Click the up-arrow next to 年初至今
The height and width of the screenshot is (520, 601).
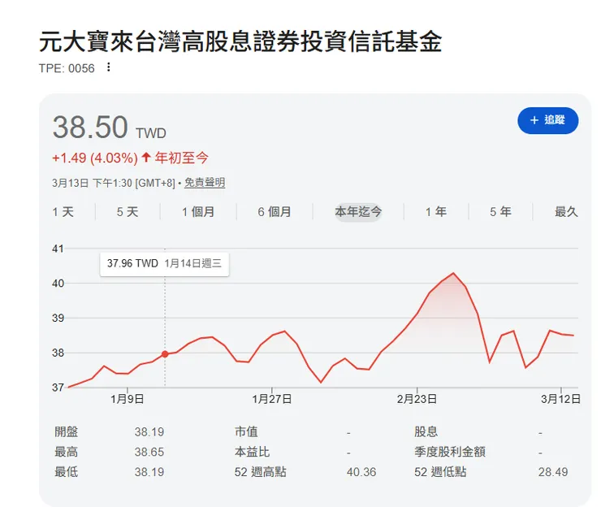coord(146,158)
